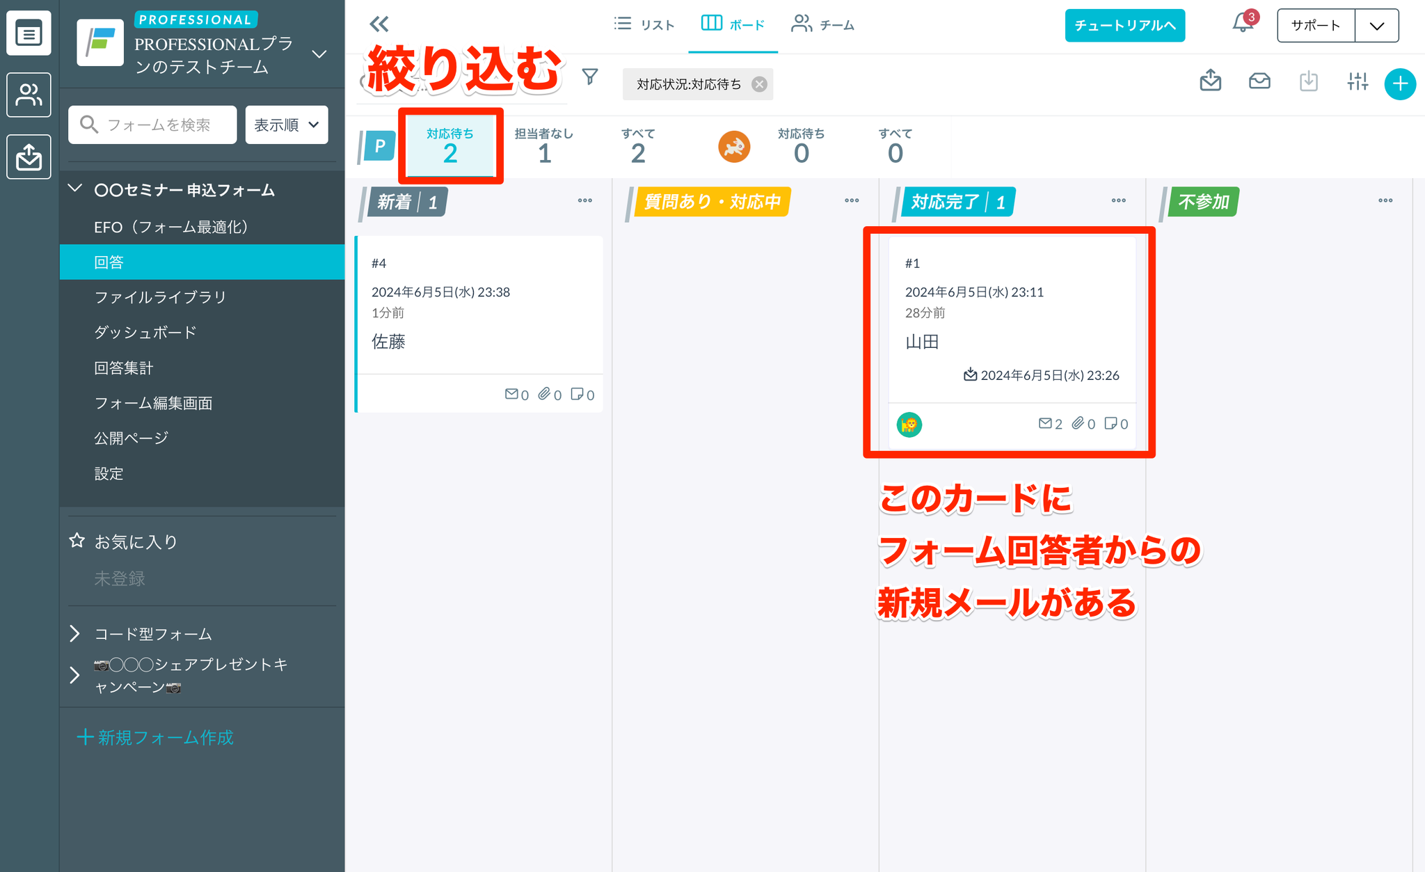
Task: Click the teal plus add button
Action: coord(1400,84)
